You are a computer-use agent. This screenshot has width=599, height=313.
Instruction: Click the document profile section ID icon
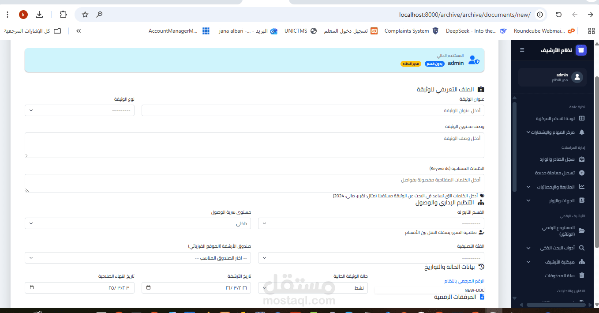pyautogui.click(x=481, y=89)
